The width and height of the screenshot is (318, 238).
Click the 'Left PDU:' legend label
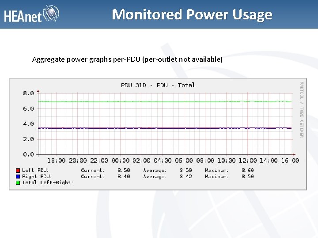coord(35,170)
